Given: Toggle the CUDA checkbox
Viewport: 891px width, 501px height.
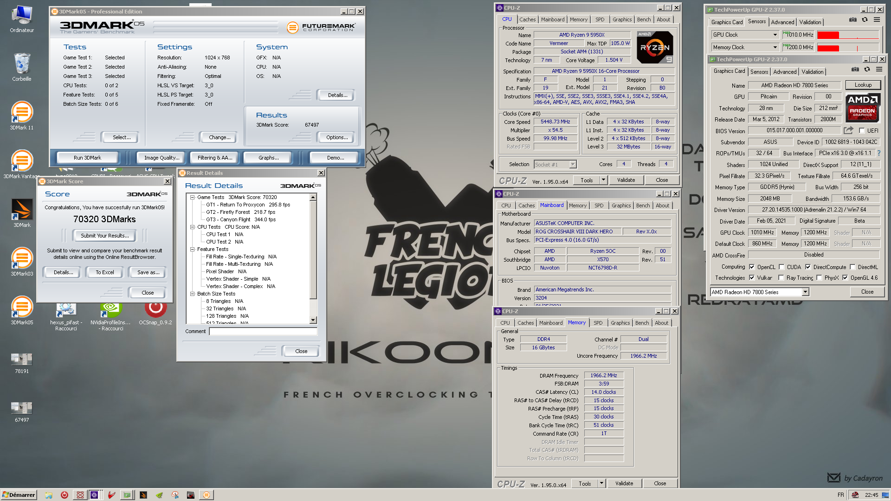Looking at the screenshot, I should (x=781, y=267).
